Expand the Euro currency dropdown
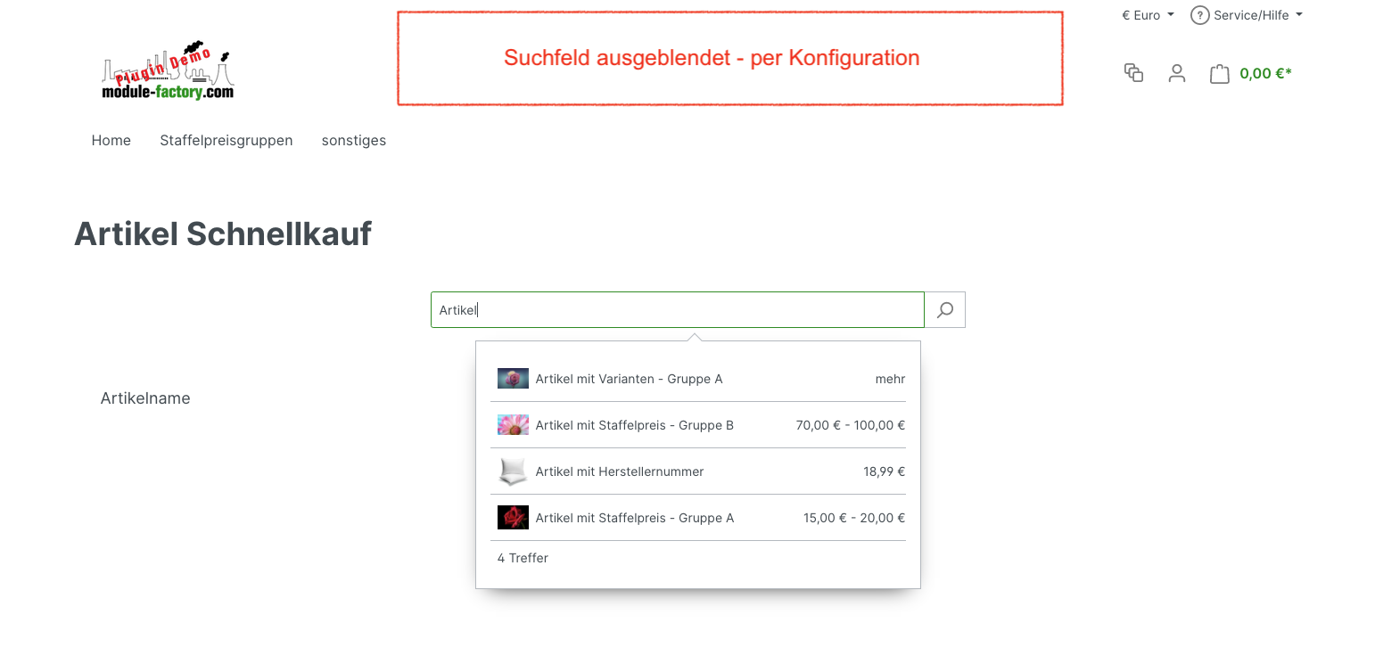The height and width of the screenshot is (664, 1375). [1149, 15]
